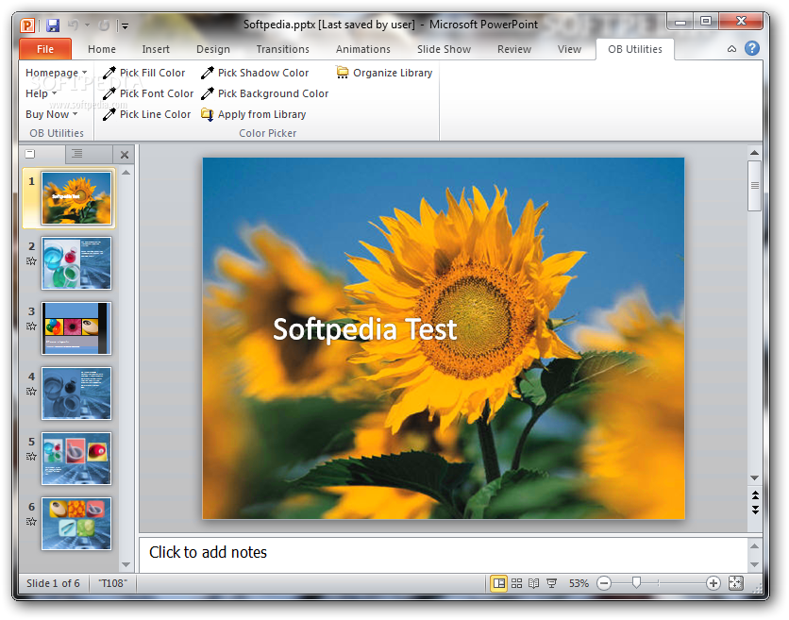
Task: Select the OB Utilities tab
Action: (x=634, y=49)
